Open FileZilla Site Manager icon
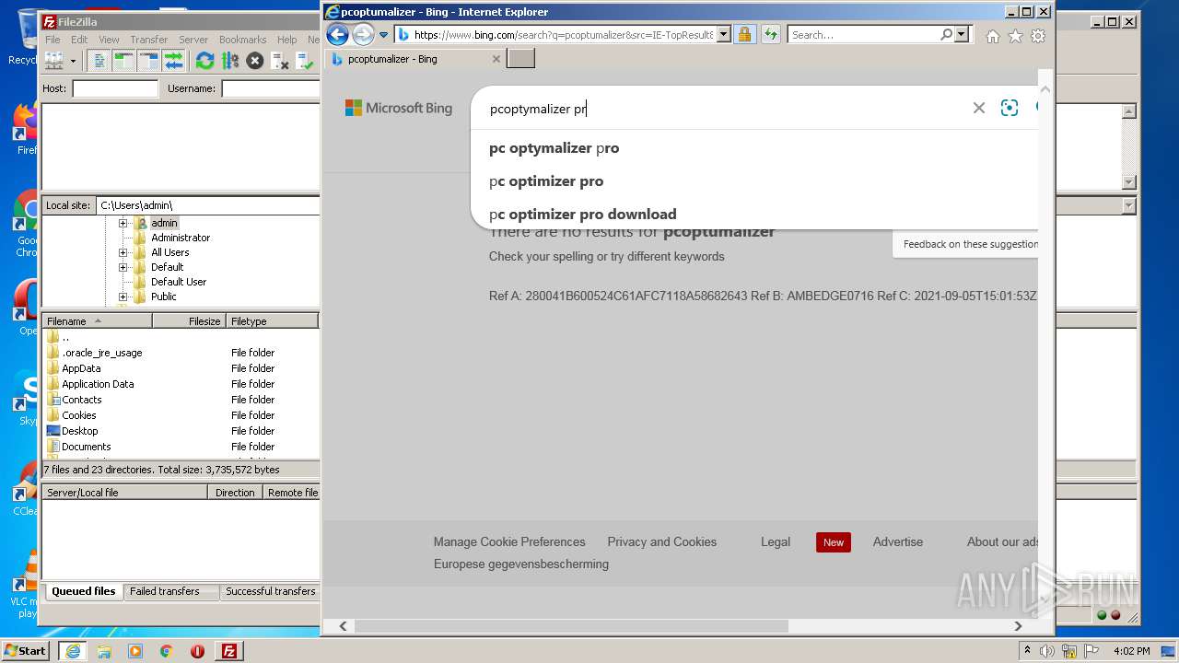 (x=53, y=61)
